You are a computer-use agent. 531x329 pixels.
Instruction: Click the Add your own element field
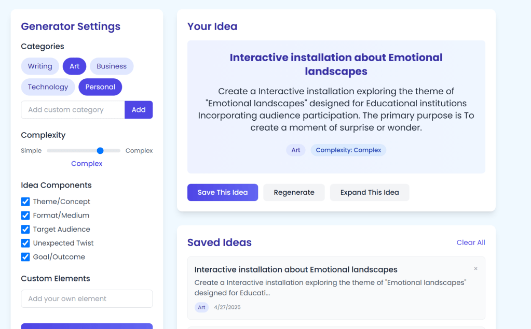pos(87,299)
